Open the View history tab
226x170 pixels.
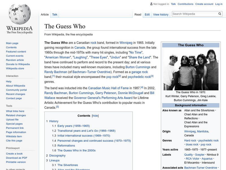(160, 14)
